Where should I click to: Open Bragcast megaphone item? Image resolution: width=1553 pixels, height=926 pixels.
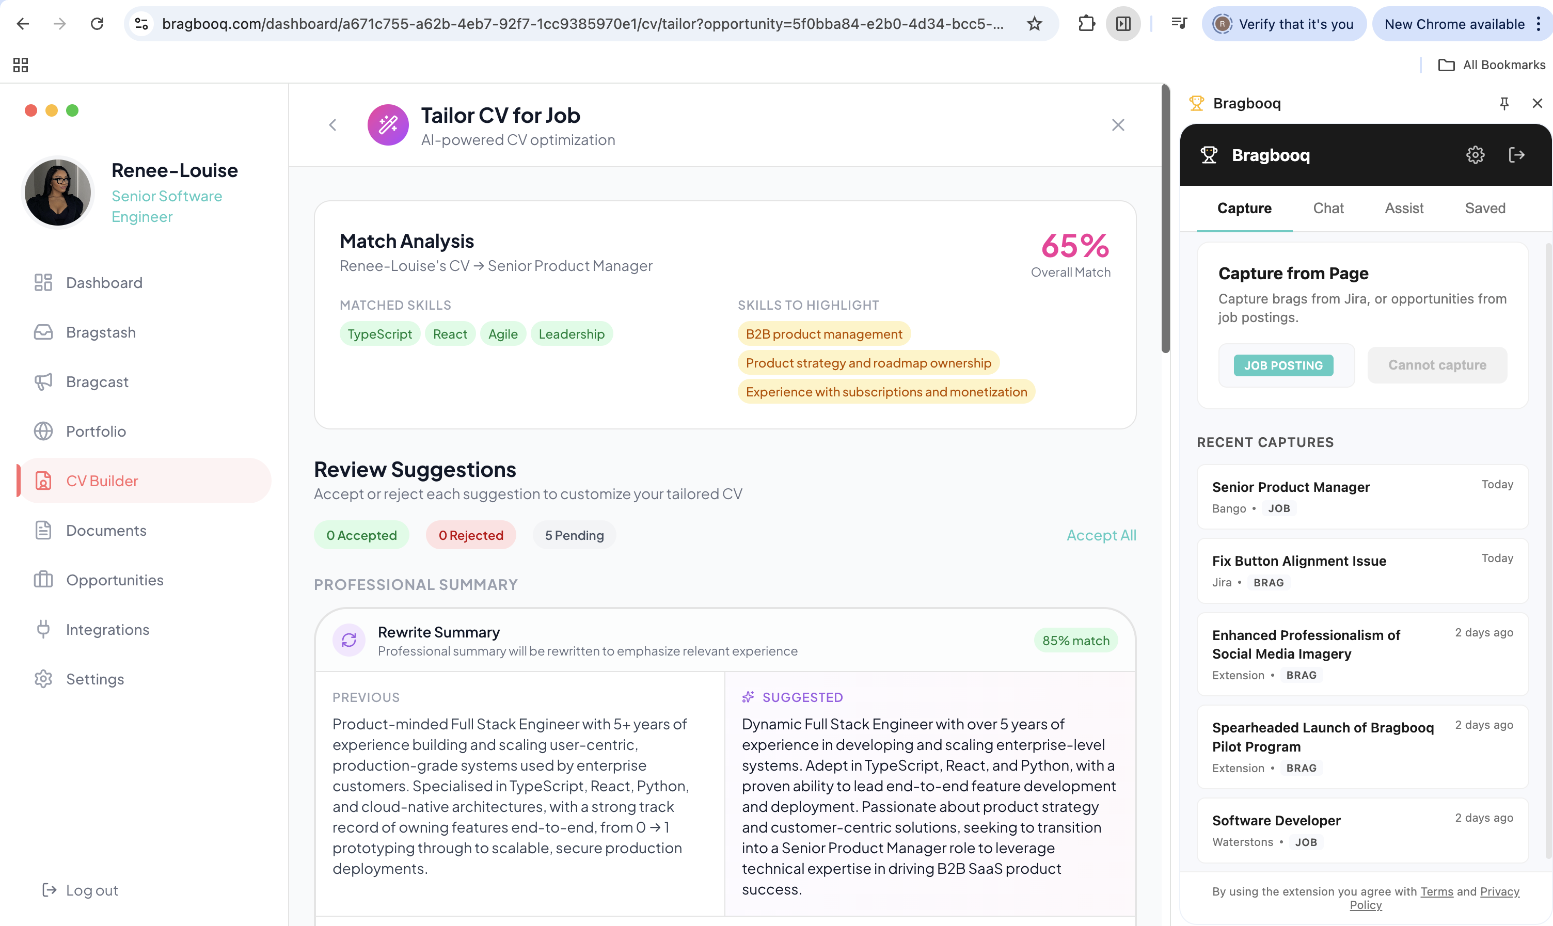(97, 382)
